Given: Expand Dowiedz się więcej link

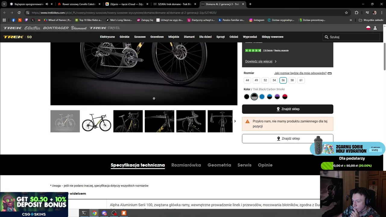Looking at the screenshot, I should click(261, 61).
